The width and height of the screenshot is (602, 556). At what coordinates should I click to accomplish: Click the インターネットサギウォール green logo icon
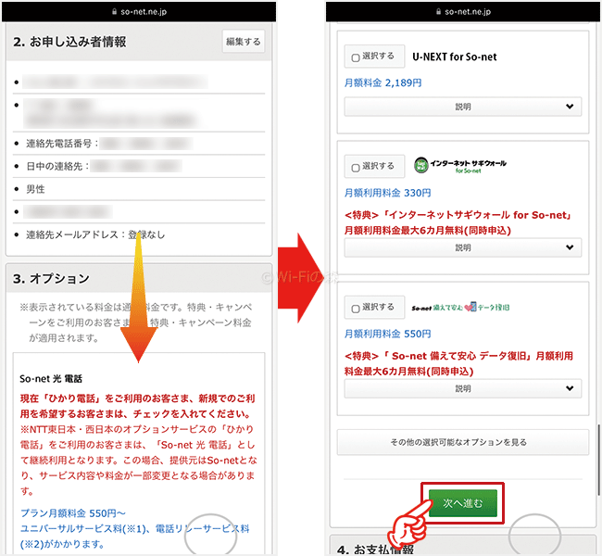pos(421,165)
